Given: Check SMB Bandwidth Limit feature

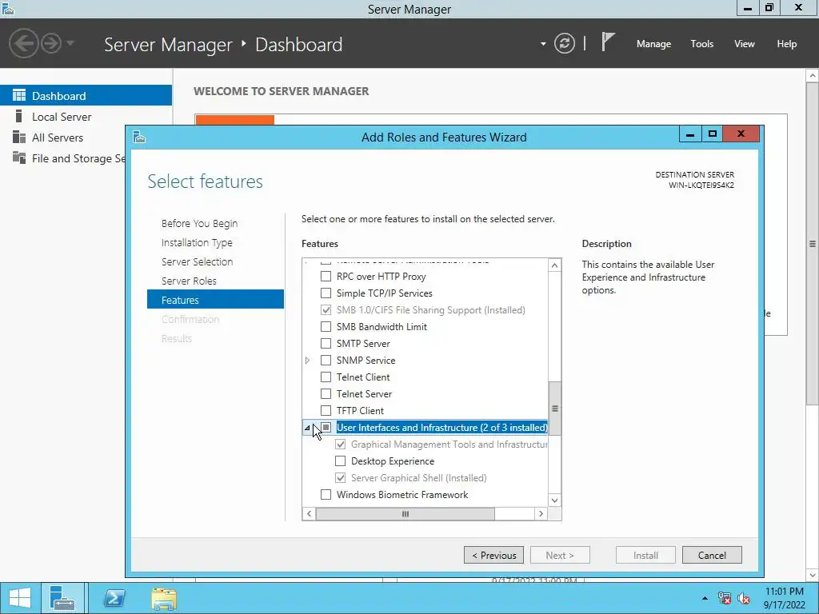Looking at the screenshot, I should [x=326, y=326].
